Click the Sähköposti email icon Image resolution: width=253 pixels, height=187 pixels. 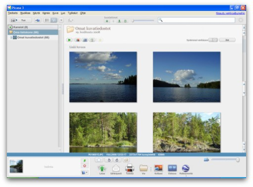[x=116, y=170]
